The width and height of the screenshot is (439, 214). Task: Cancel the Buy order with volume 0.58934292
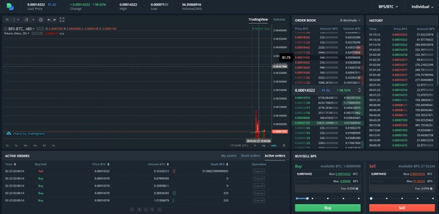tap(258, 193)
